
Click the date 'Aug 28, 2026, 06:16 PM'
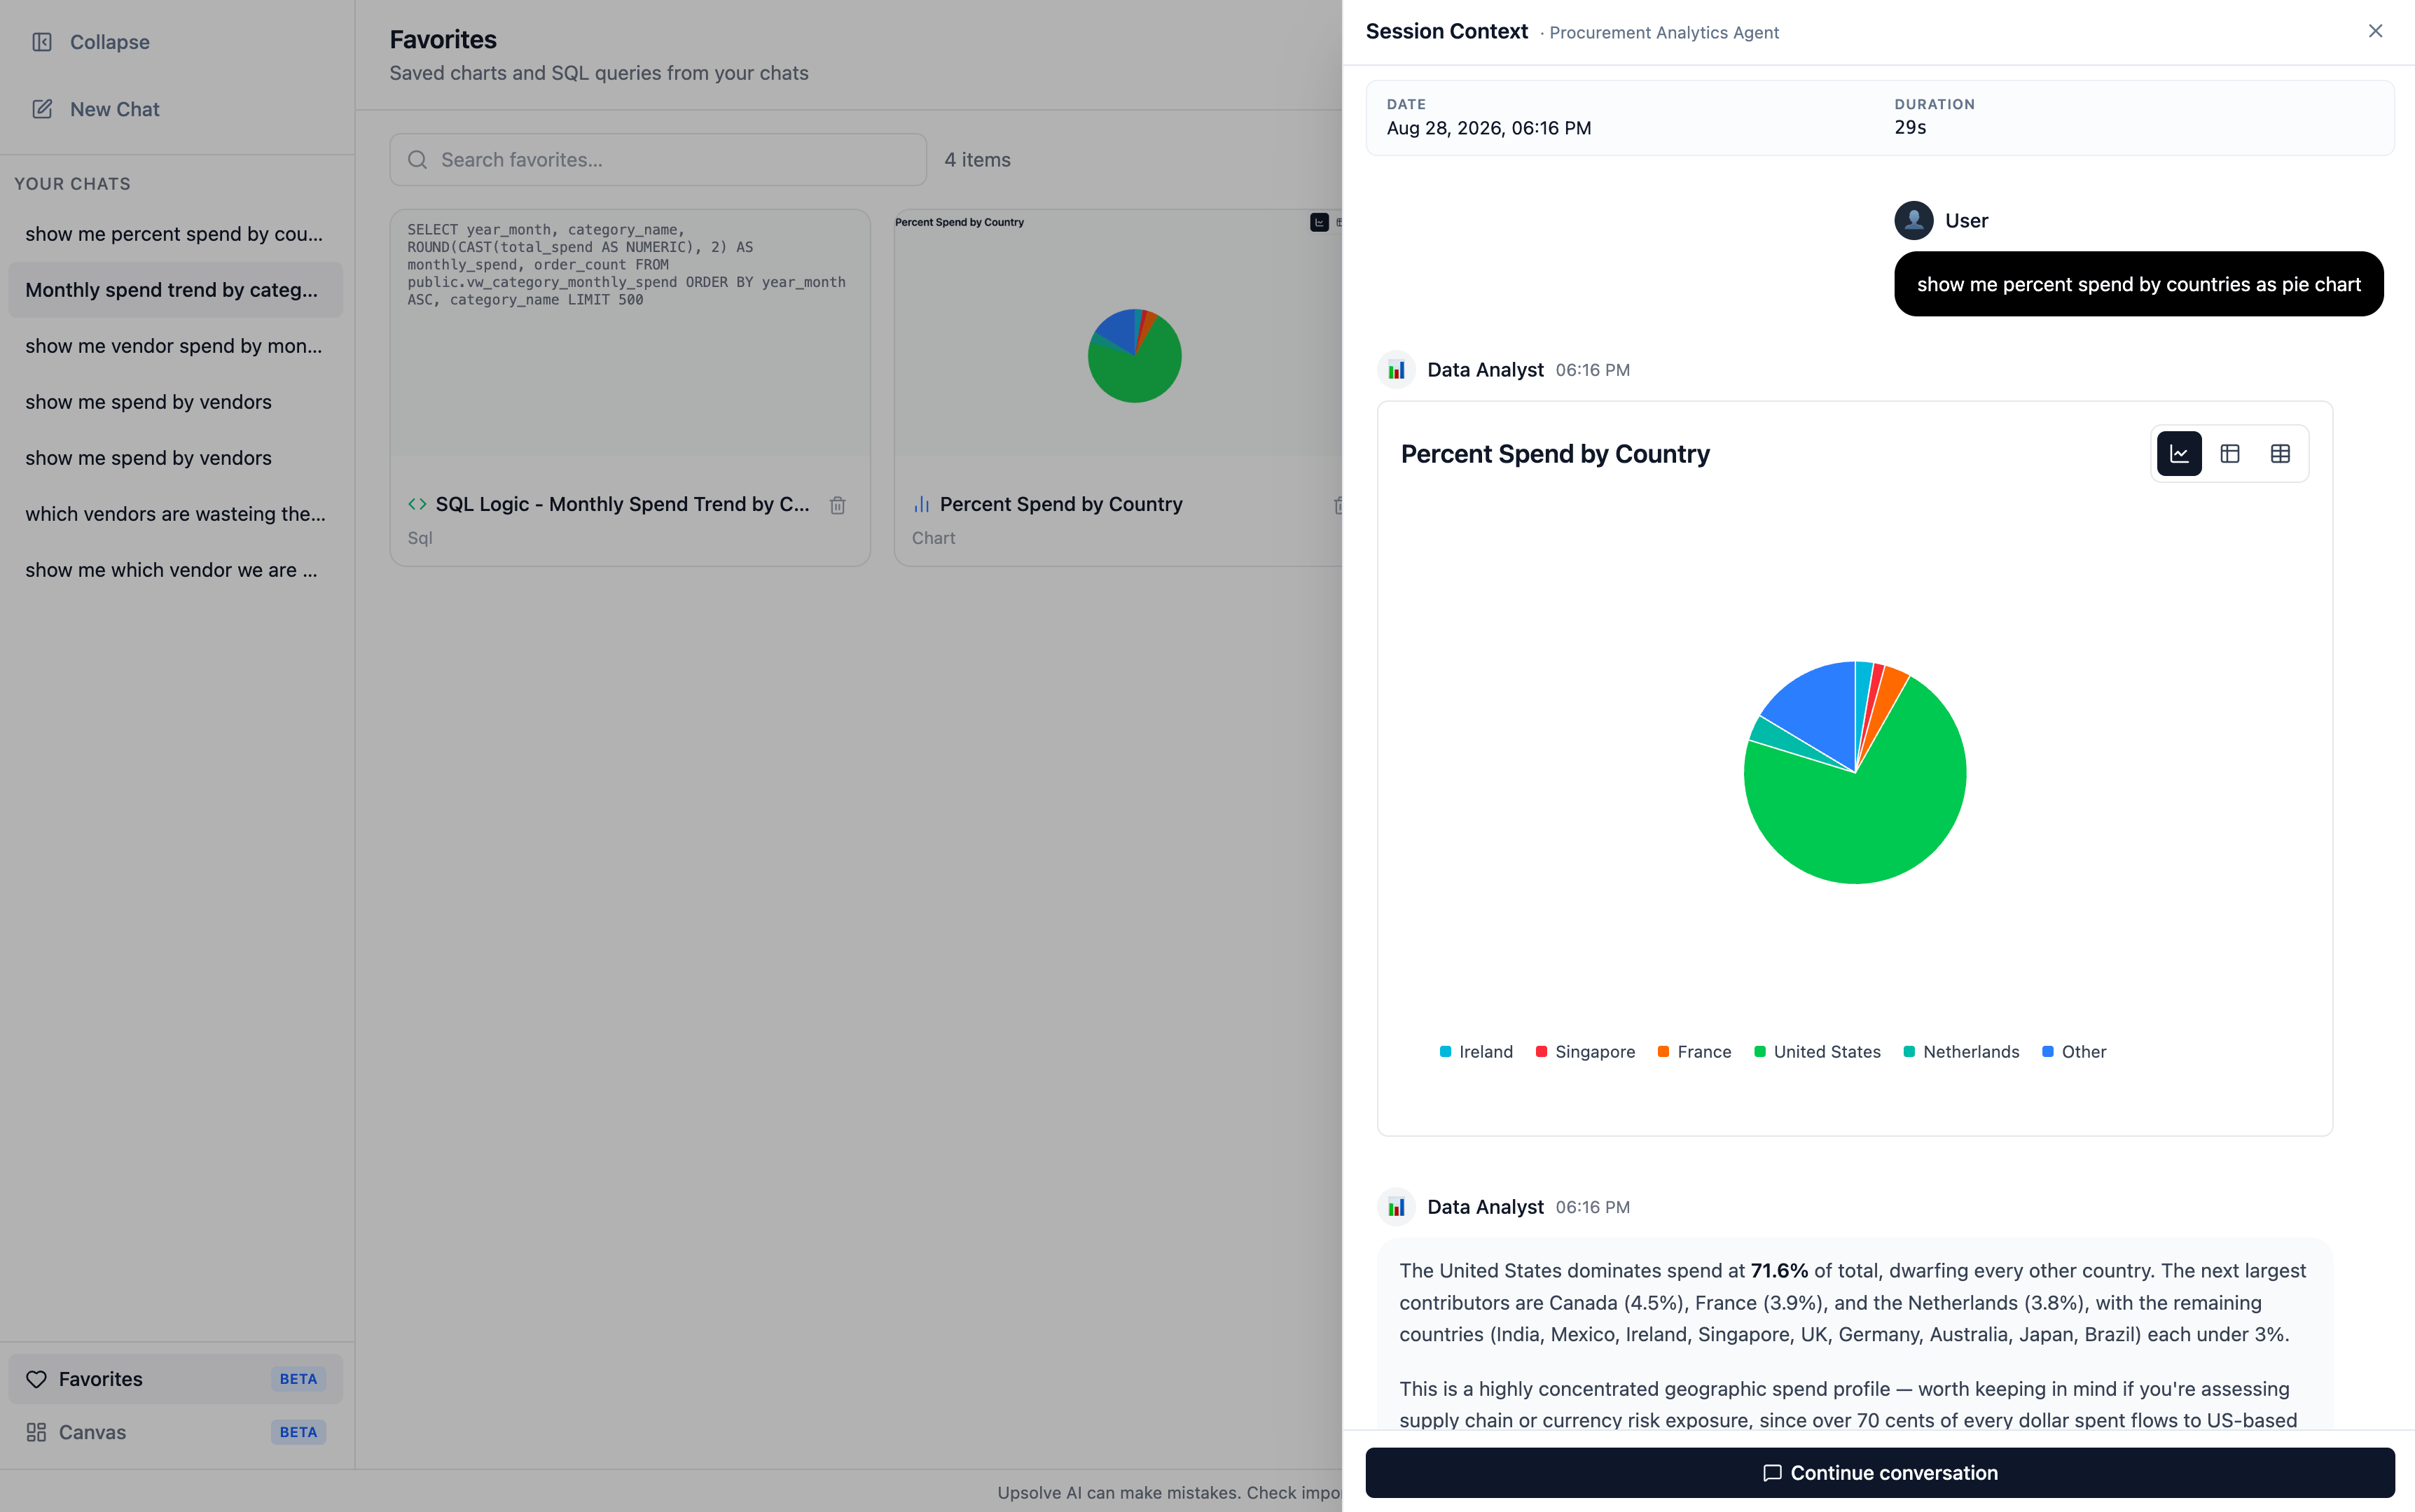(x=1488, y=128)
